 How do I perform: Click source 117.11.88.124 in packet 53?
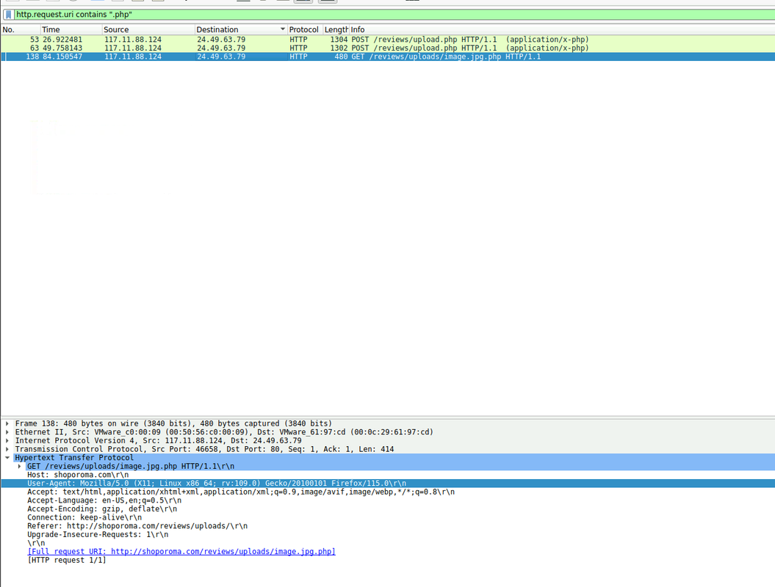[x=133, y=40]
